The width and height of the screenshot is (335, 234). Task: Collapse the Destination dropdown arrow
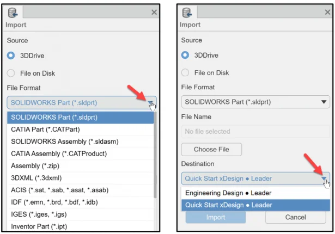(x=325, y=178)
